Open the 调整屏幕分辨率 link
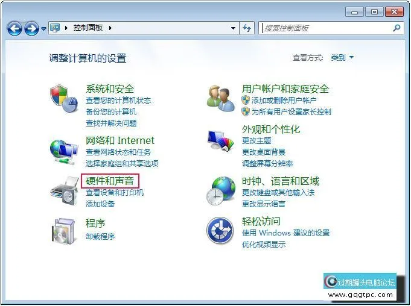This screenshot has width=411, height=306. [x=267, y=164]
